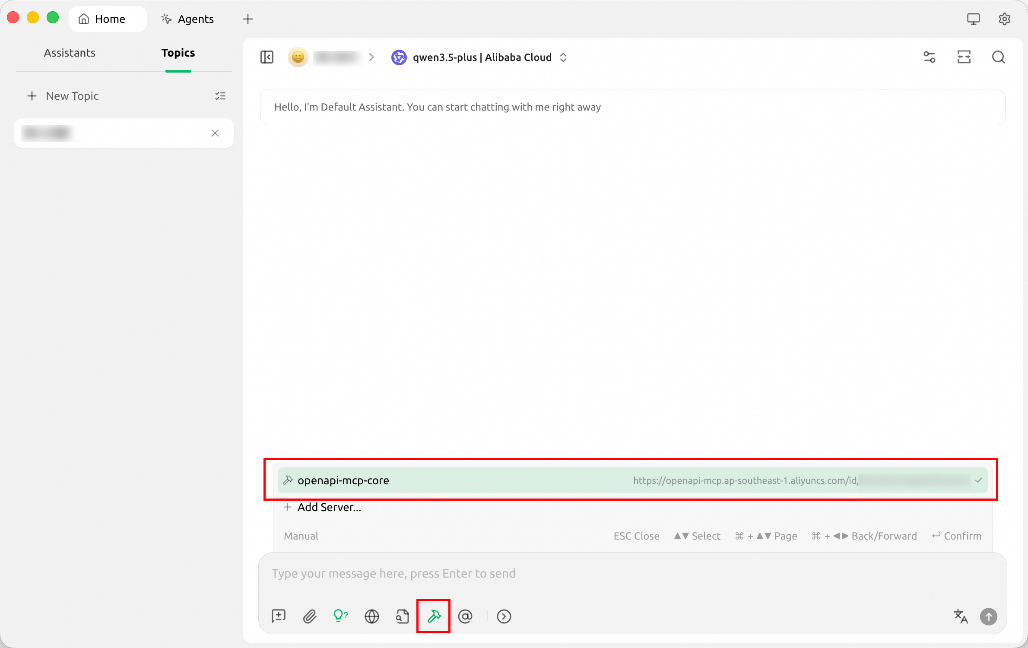Click the welcome message text

pyautogui.click(x=437, y=107)
